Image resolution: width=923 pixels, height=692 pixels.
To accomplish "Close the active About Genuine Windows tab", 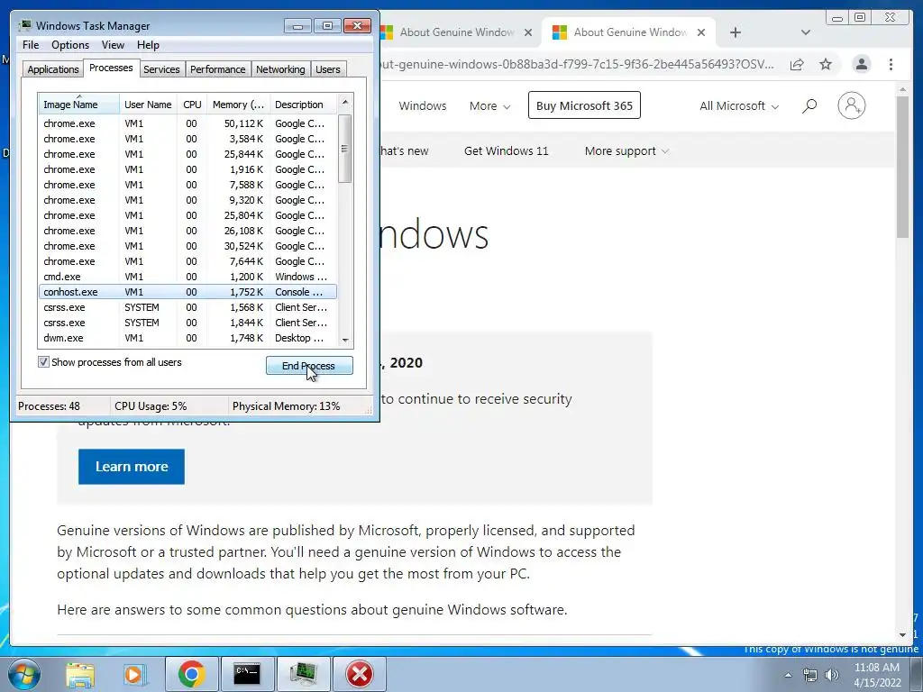I will 701,32.
